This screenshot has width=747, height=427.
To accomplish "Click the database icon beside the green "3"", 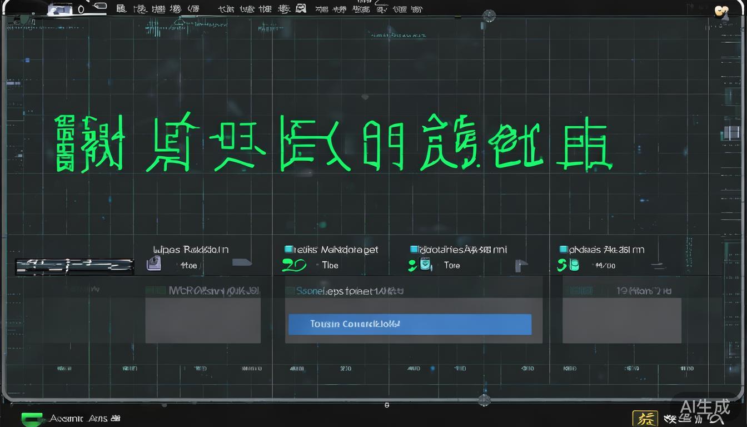I will click(x=573, y=265).
